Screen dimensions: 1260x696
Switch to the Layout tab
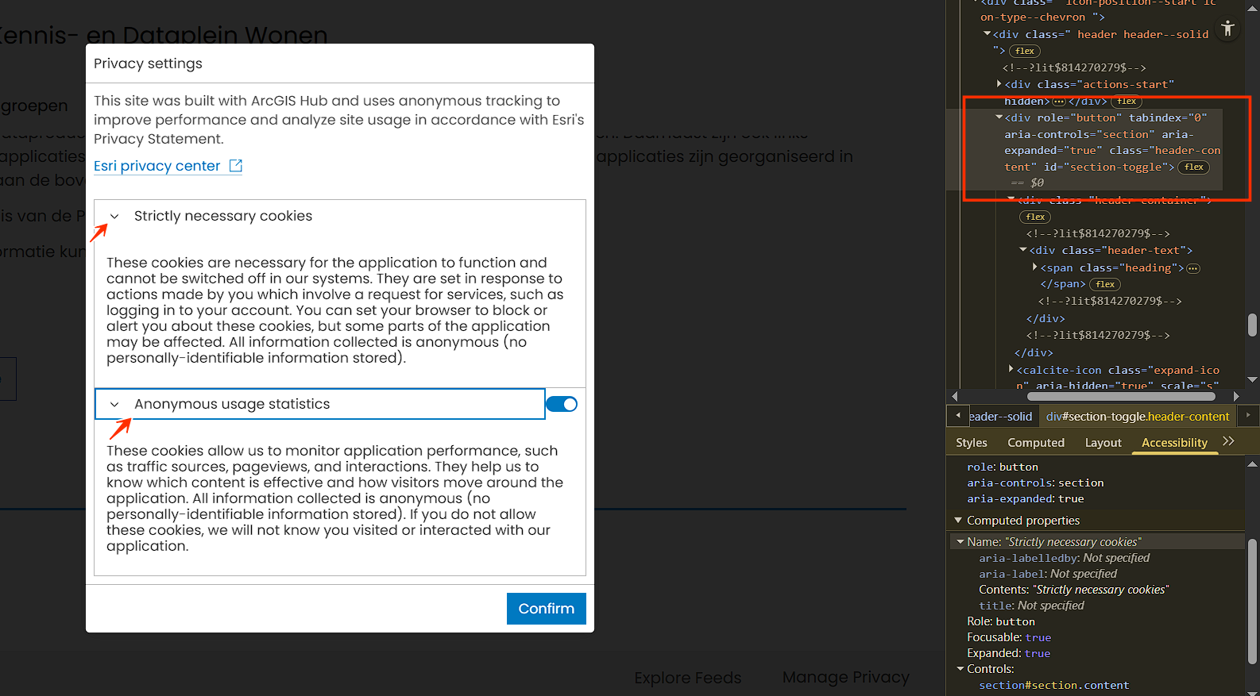[x=1103, y=443]
